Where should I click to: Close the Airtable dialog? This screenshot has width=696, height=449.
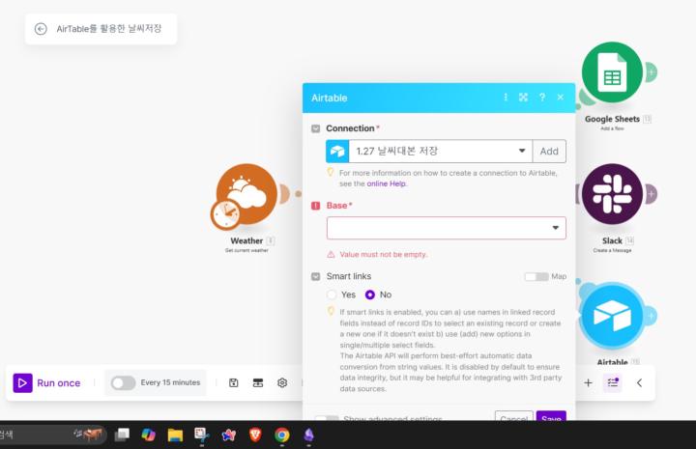pyautogui.click(x=561, y=98)
